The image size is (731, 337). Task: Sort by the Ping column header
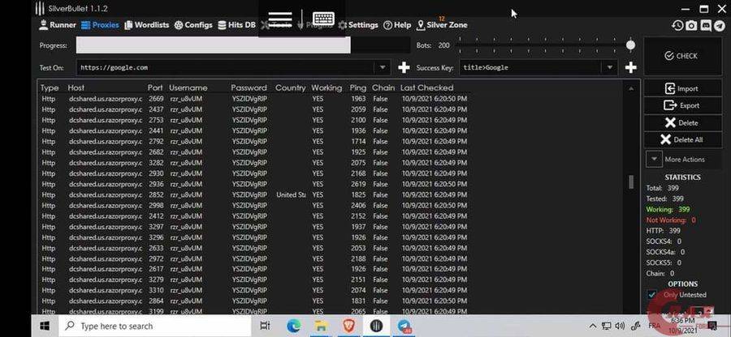[x=358, y=87]
